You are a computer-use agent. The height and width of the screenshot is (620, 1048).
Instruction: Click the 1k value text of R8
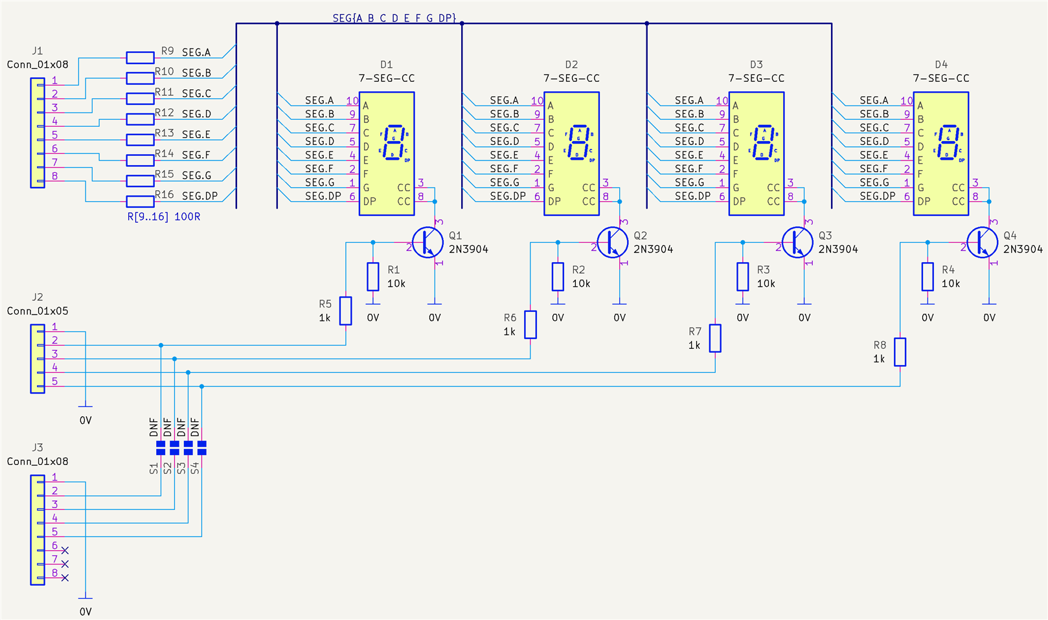(879, 359)
